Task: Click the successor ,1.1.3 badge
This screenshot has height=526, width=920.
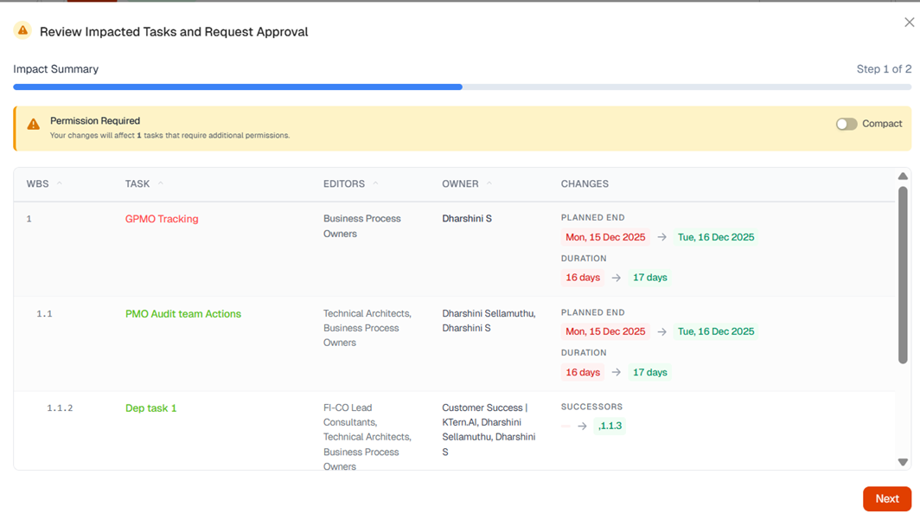Action: tap(610, 426)
